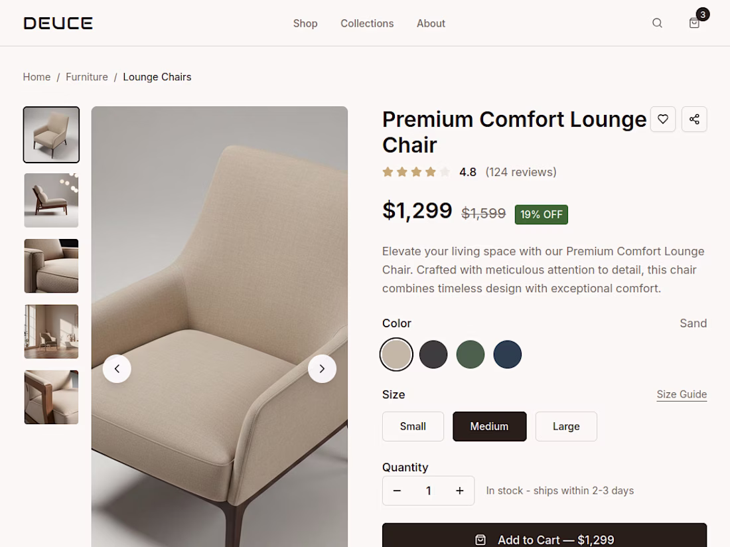Select the Small size option
Image resolution: width=730 pixels, height=547 pixels.
point(413,426)
